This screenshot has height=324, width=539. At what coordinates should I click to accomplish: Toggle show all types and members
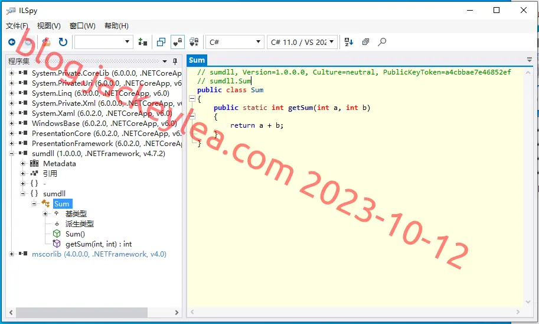pos(194,42)
